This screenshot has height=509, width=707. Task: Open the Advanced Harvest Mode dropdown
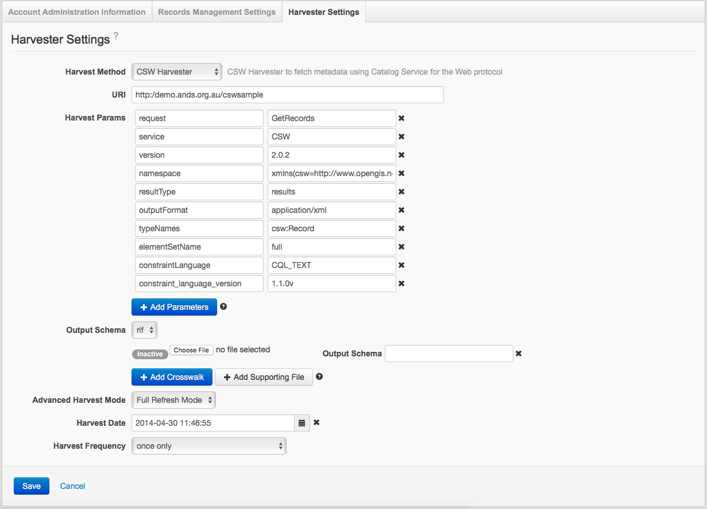click(173, 400)
